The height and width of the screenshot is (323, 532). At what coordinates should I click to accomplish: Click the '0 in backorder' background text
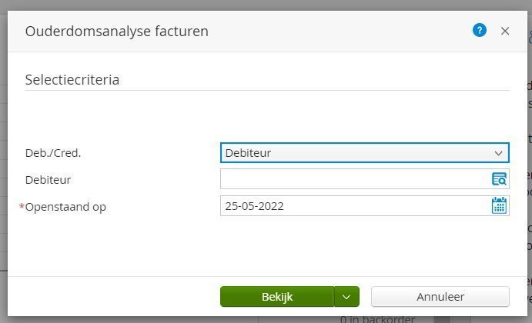point(377,318)
